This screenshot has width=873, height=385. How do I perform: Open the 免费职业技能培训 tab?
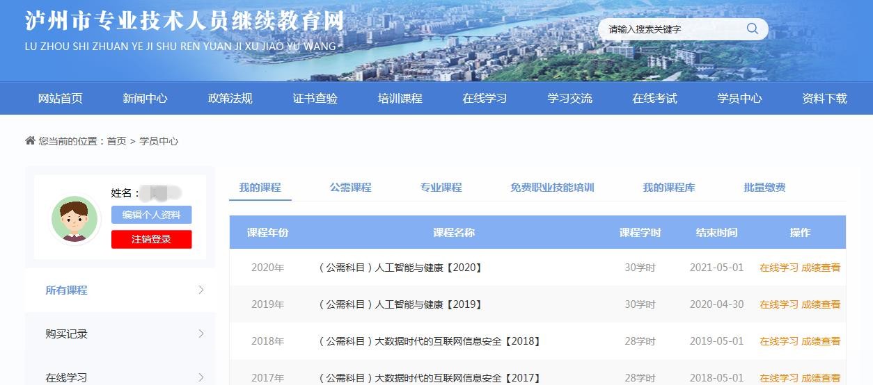[x=552, y=187]
